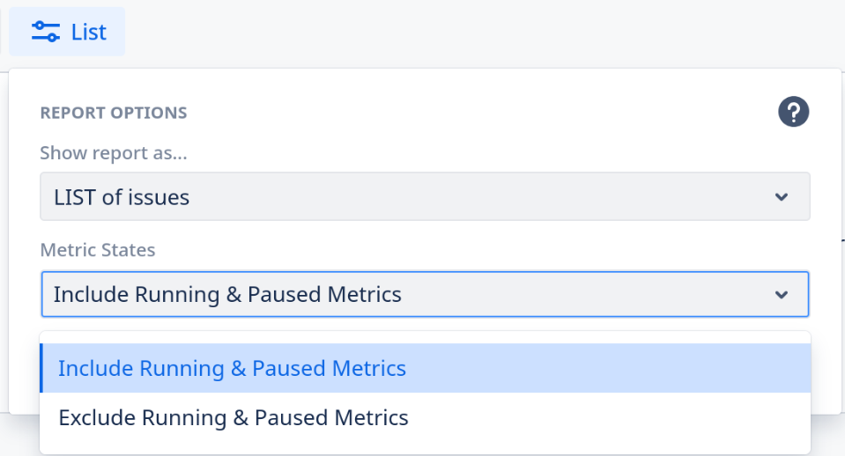Click the blue marker bar of highlighted option
The height and width of the screenshot is (456, 845).
(41, 368)
